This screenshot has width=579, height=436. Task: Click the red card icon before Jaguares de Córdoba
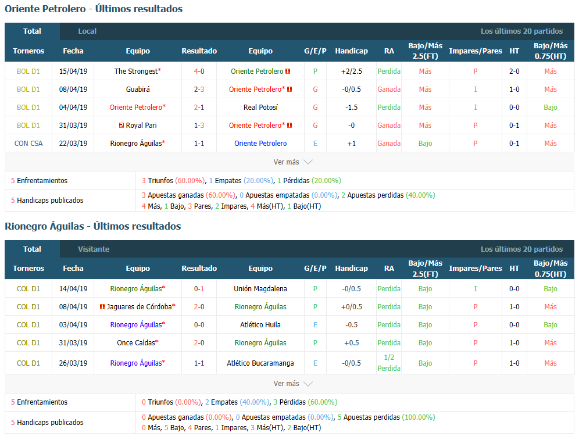pos(102,307)
